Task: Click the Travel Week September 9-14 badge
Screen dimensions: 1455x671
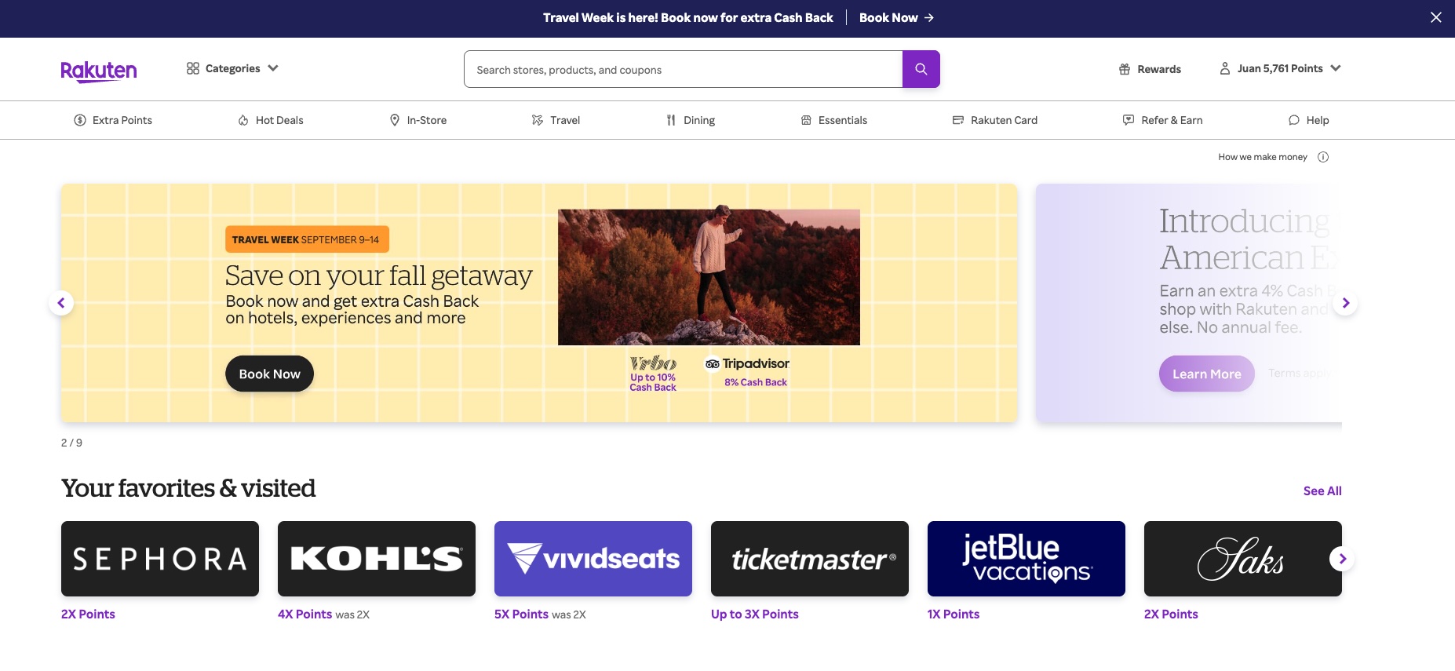Action: tap(307, 239)
